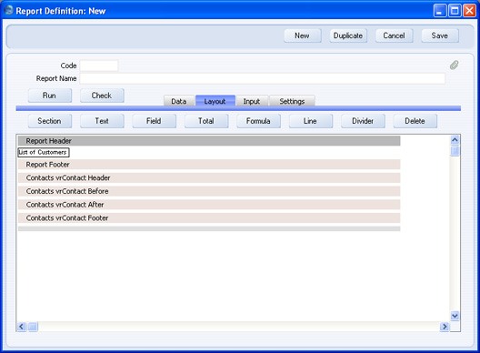The height and width of the screenshot is (353, 480).
Task: Add a new Section
Action: click(50, 121)
